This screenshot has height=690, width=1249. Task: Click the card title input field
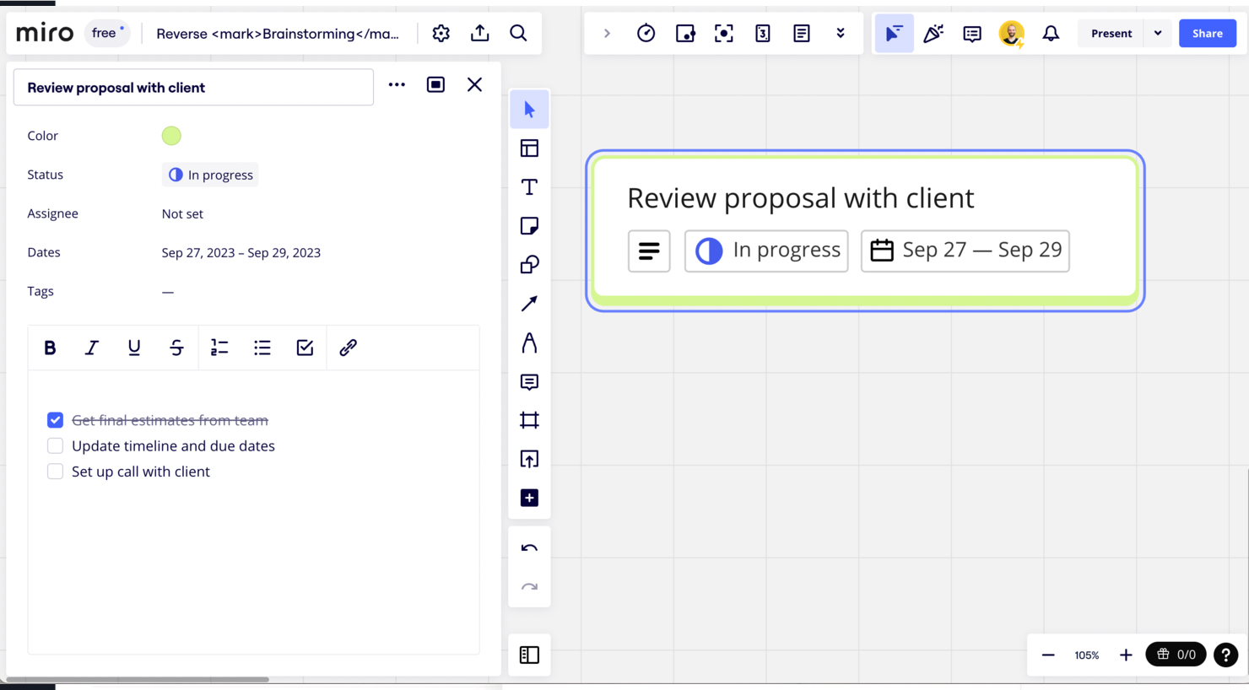pos(193,88)
